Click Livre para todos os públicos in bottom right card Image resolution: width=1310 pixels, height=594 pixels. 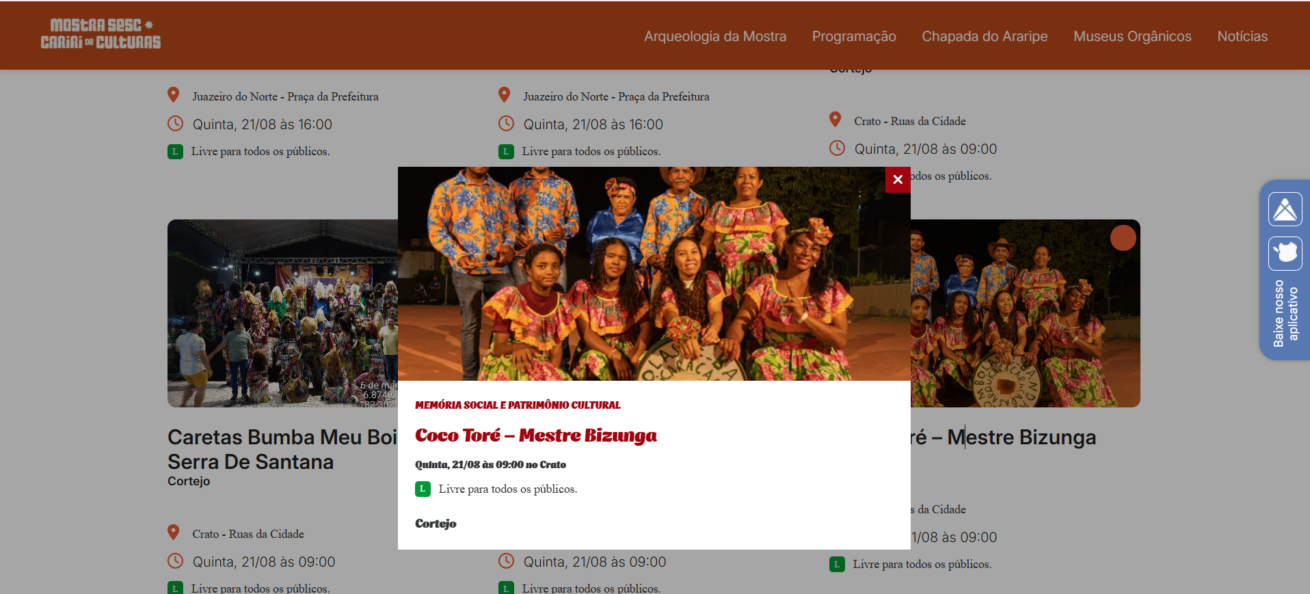[x=922, y=564]
